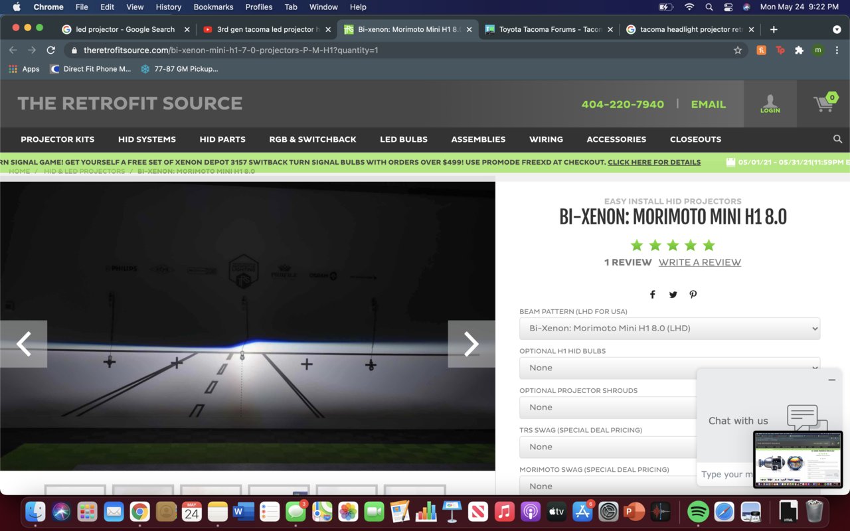Open the orange Honey extension icon
The width and height of the screenshot is (850, 531).
coord(762,50)
